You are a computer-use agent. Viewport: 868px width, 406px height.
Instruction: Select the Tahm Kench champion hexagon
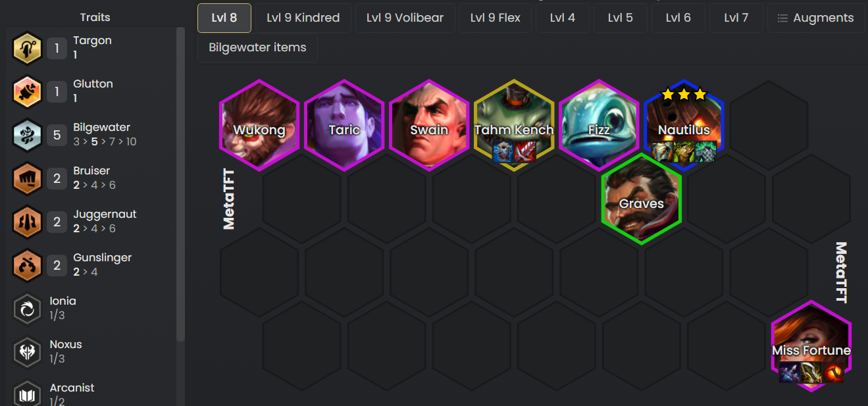click(514, 125)
